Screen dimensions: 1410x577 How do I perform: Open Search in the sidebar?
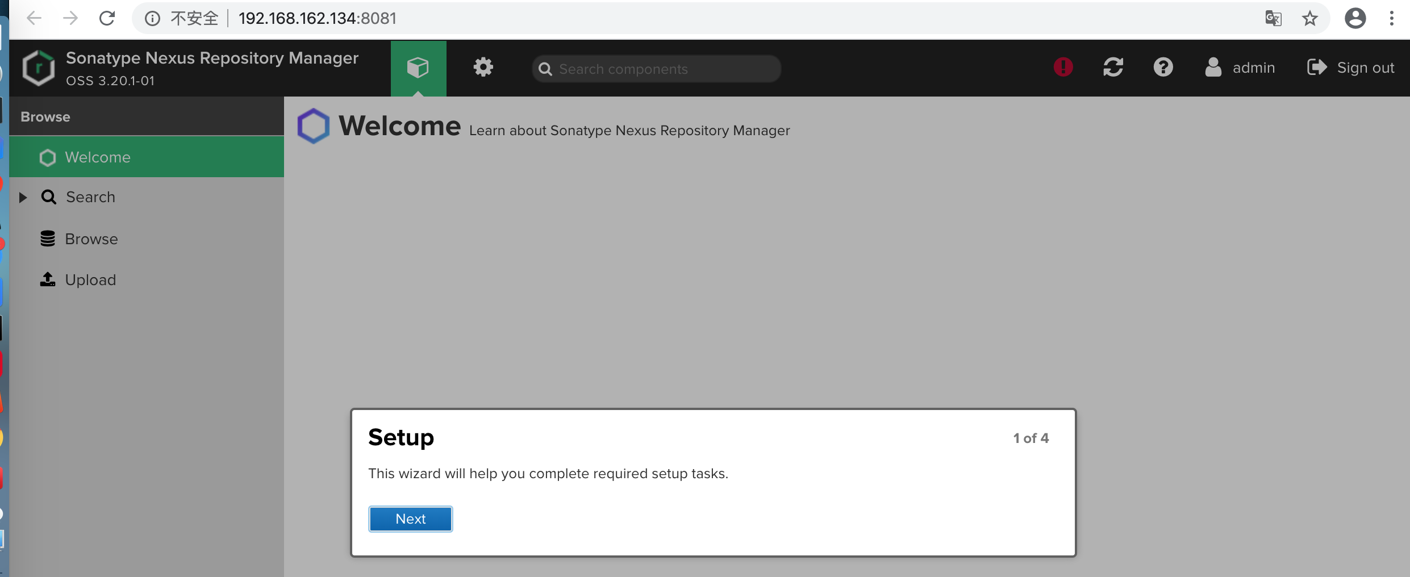point(90,197)
